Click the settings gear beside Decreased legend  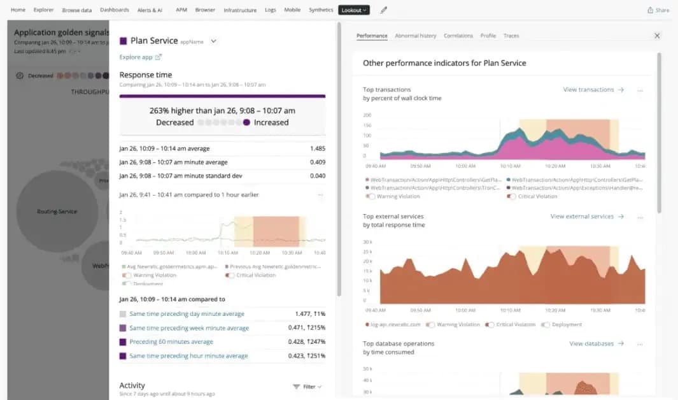pyautogui.click(x=20, y=76)
